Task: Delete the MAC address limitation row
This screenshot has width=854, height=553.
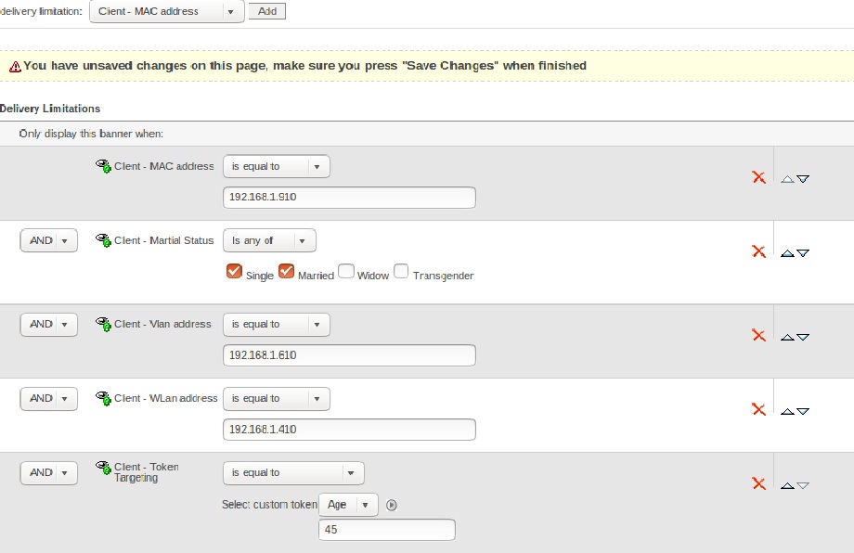Action: (758, 177)
